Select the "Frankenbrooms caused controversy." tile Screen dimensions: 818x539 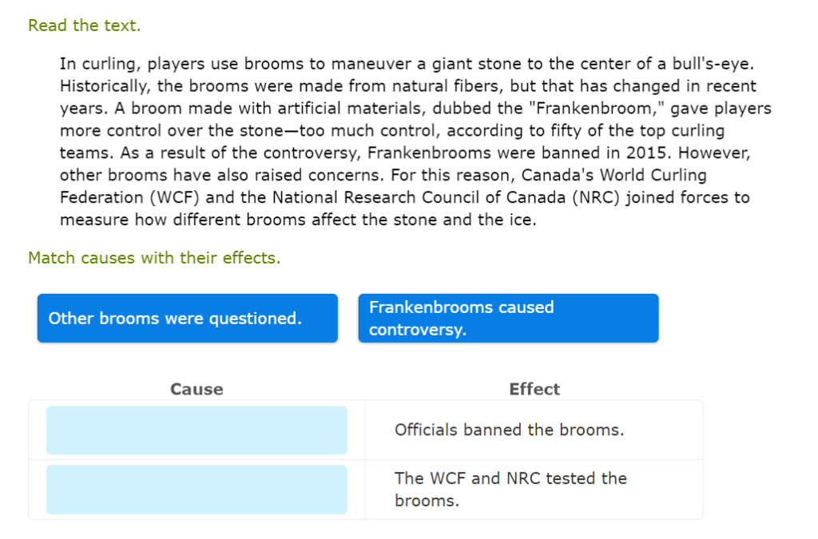click(508, 319)
